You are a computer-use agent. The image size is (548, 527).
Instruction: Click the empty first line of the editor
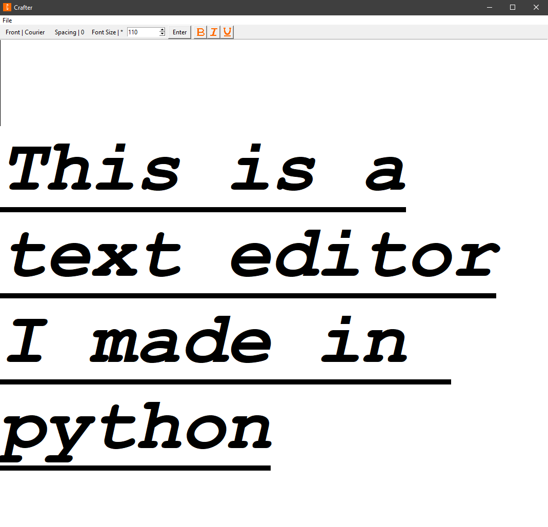coord(274,83)
